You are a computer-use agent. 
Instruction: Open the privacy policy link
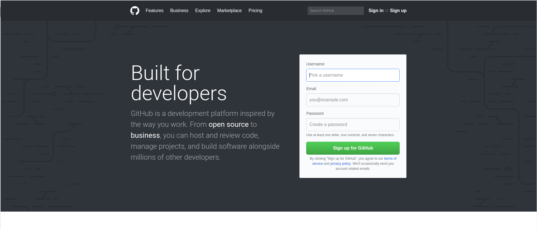[340, 164]
